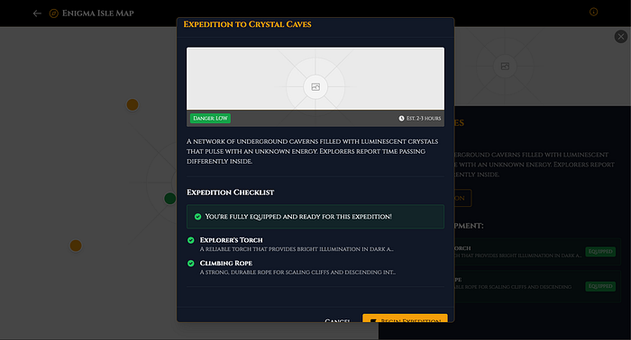Click the Danger: Low badge
631x340 pixels.
point(210,119)
